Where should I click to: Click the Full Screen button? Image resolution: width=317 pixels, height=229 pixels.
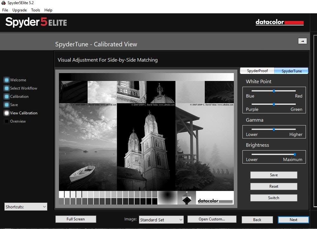(76, 219)
